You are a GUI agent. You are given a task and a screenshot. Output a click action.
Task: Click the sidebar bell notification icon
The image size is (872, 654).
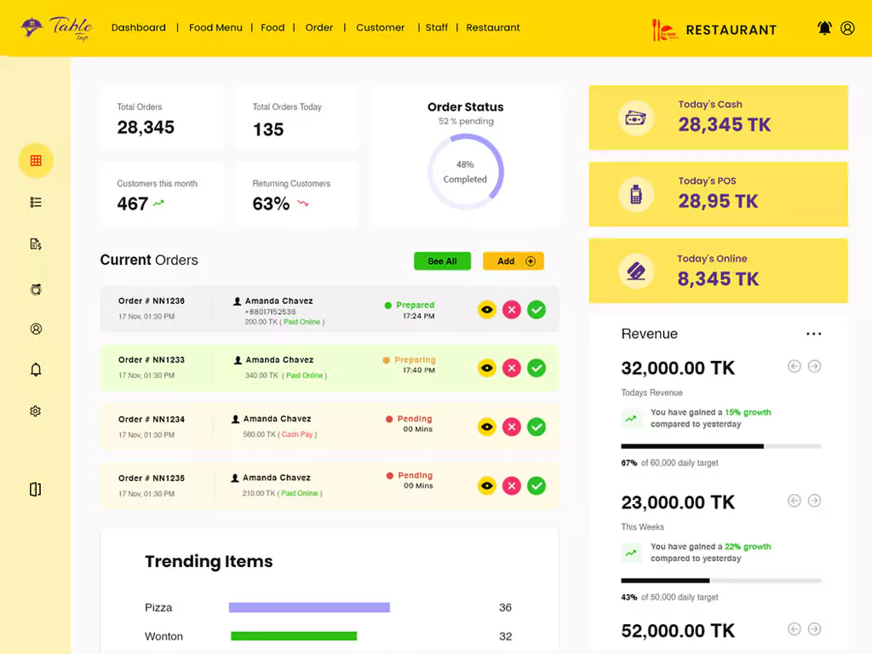click(36, 370)
